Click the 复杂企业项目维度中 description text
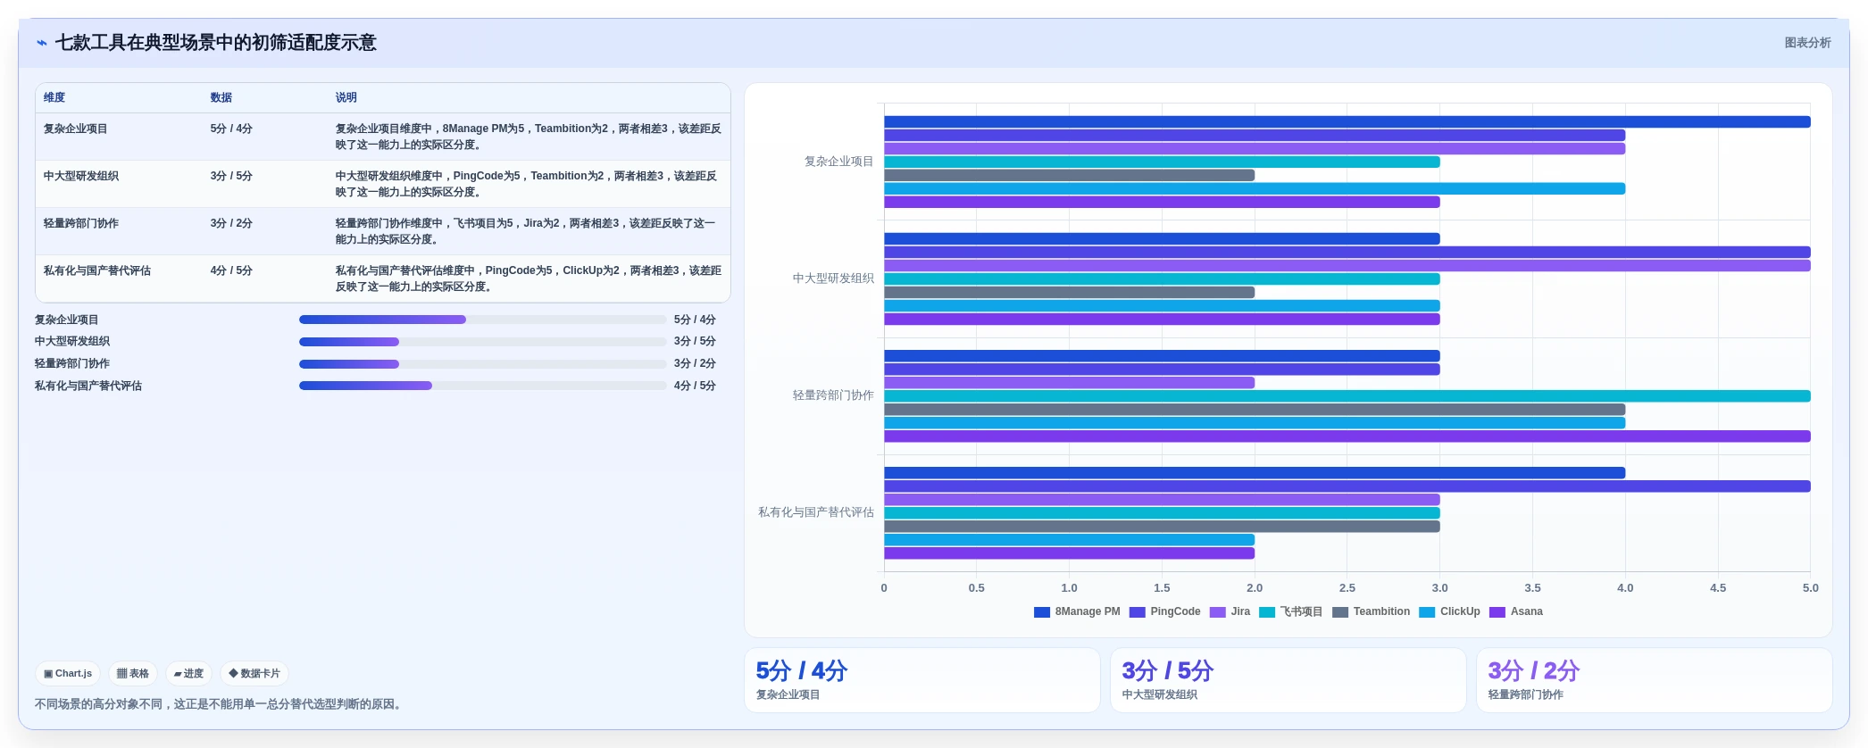 529,137
